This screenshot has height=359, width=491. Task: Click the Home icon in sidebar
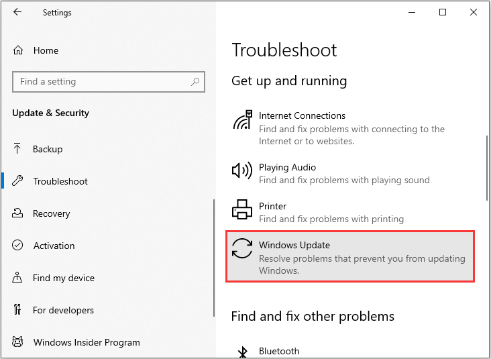click(18, 50)
